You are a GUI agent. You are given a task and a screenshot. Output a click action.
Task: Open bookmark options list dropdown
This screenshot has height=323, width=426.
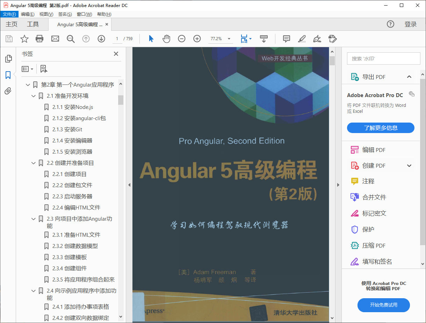pos(28,69)
